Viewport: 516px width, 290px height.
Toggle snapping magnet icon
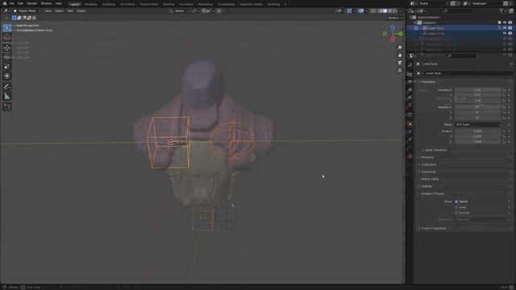[204, 10]
